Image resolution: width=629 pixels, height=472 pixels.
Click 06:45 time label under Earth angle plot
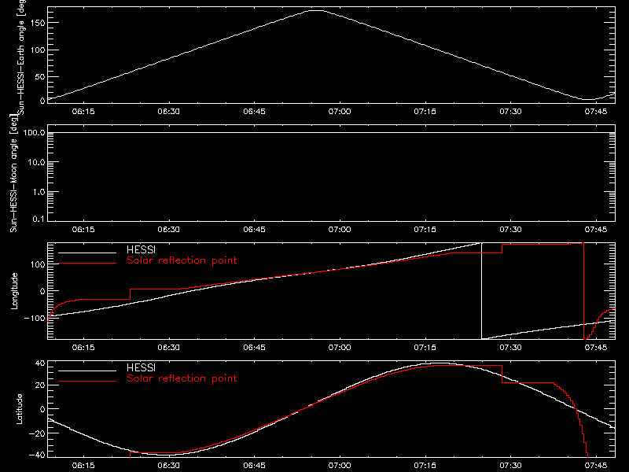254,112
